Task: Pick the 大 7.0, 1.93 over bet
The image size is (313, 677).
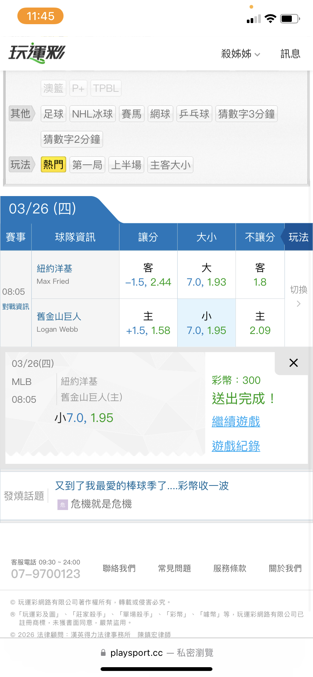Action: coord(206,275)
